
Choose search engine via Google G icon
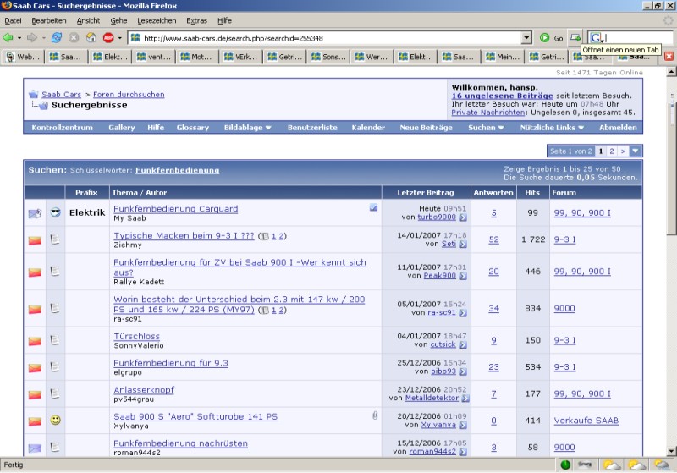pos(597,38)
